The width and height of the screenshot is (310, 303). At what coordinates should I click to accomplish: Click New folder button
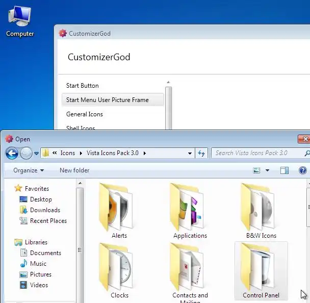(x=74, y=170)
